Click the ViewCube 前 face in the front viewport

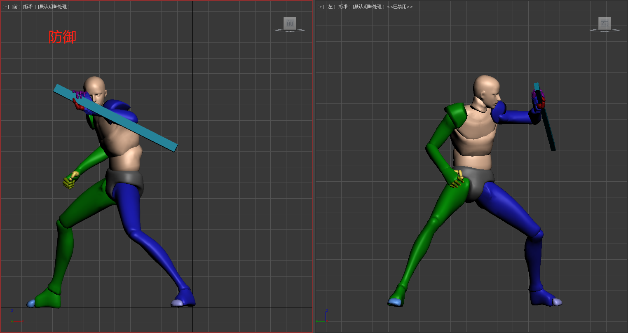tap(290, 23)
